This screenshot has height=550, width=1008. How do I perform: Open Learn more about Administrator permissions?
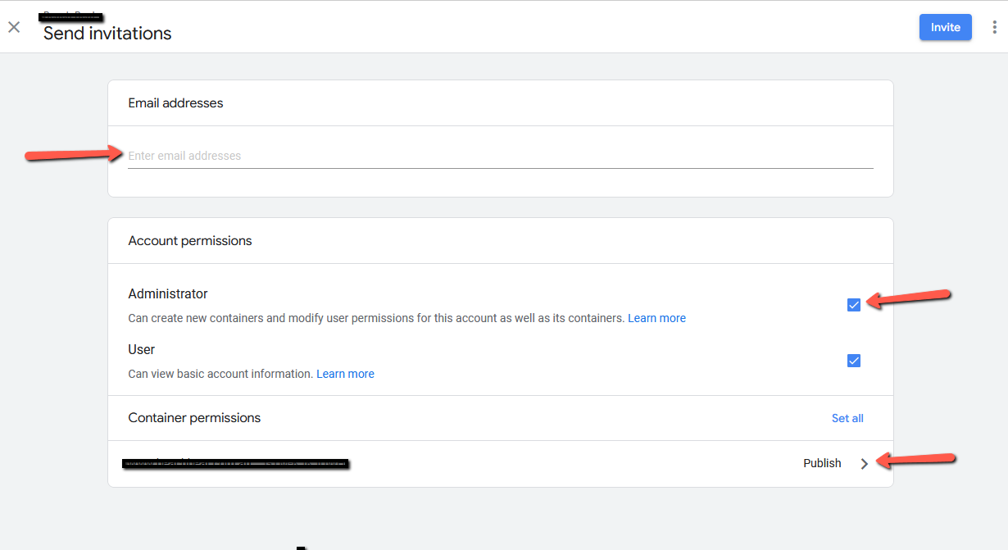click(x=656, y=318)
